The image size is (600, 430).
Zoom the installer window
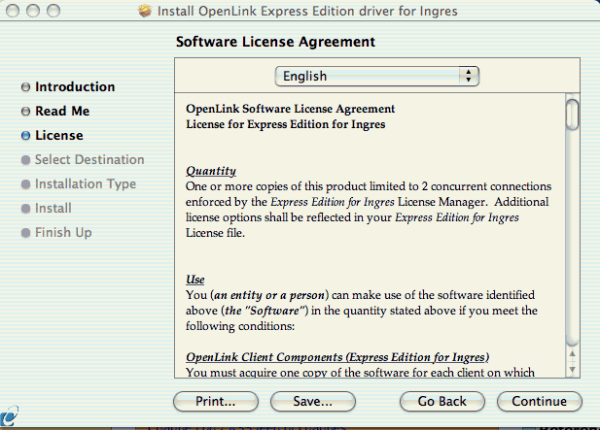53,11
